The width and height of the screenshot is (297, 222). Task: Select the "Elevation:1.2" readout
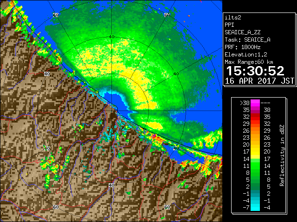click(x=246, y=55)
